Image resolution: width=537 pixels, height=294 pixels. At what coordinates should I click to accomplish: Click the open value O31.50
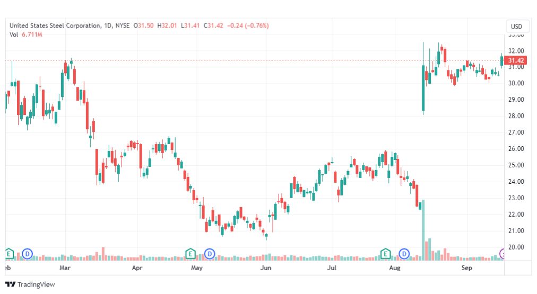click(143, 25)
